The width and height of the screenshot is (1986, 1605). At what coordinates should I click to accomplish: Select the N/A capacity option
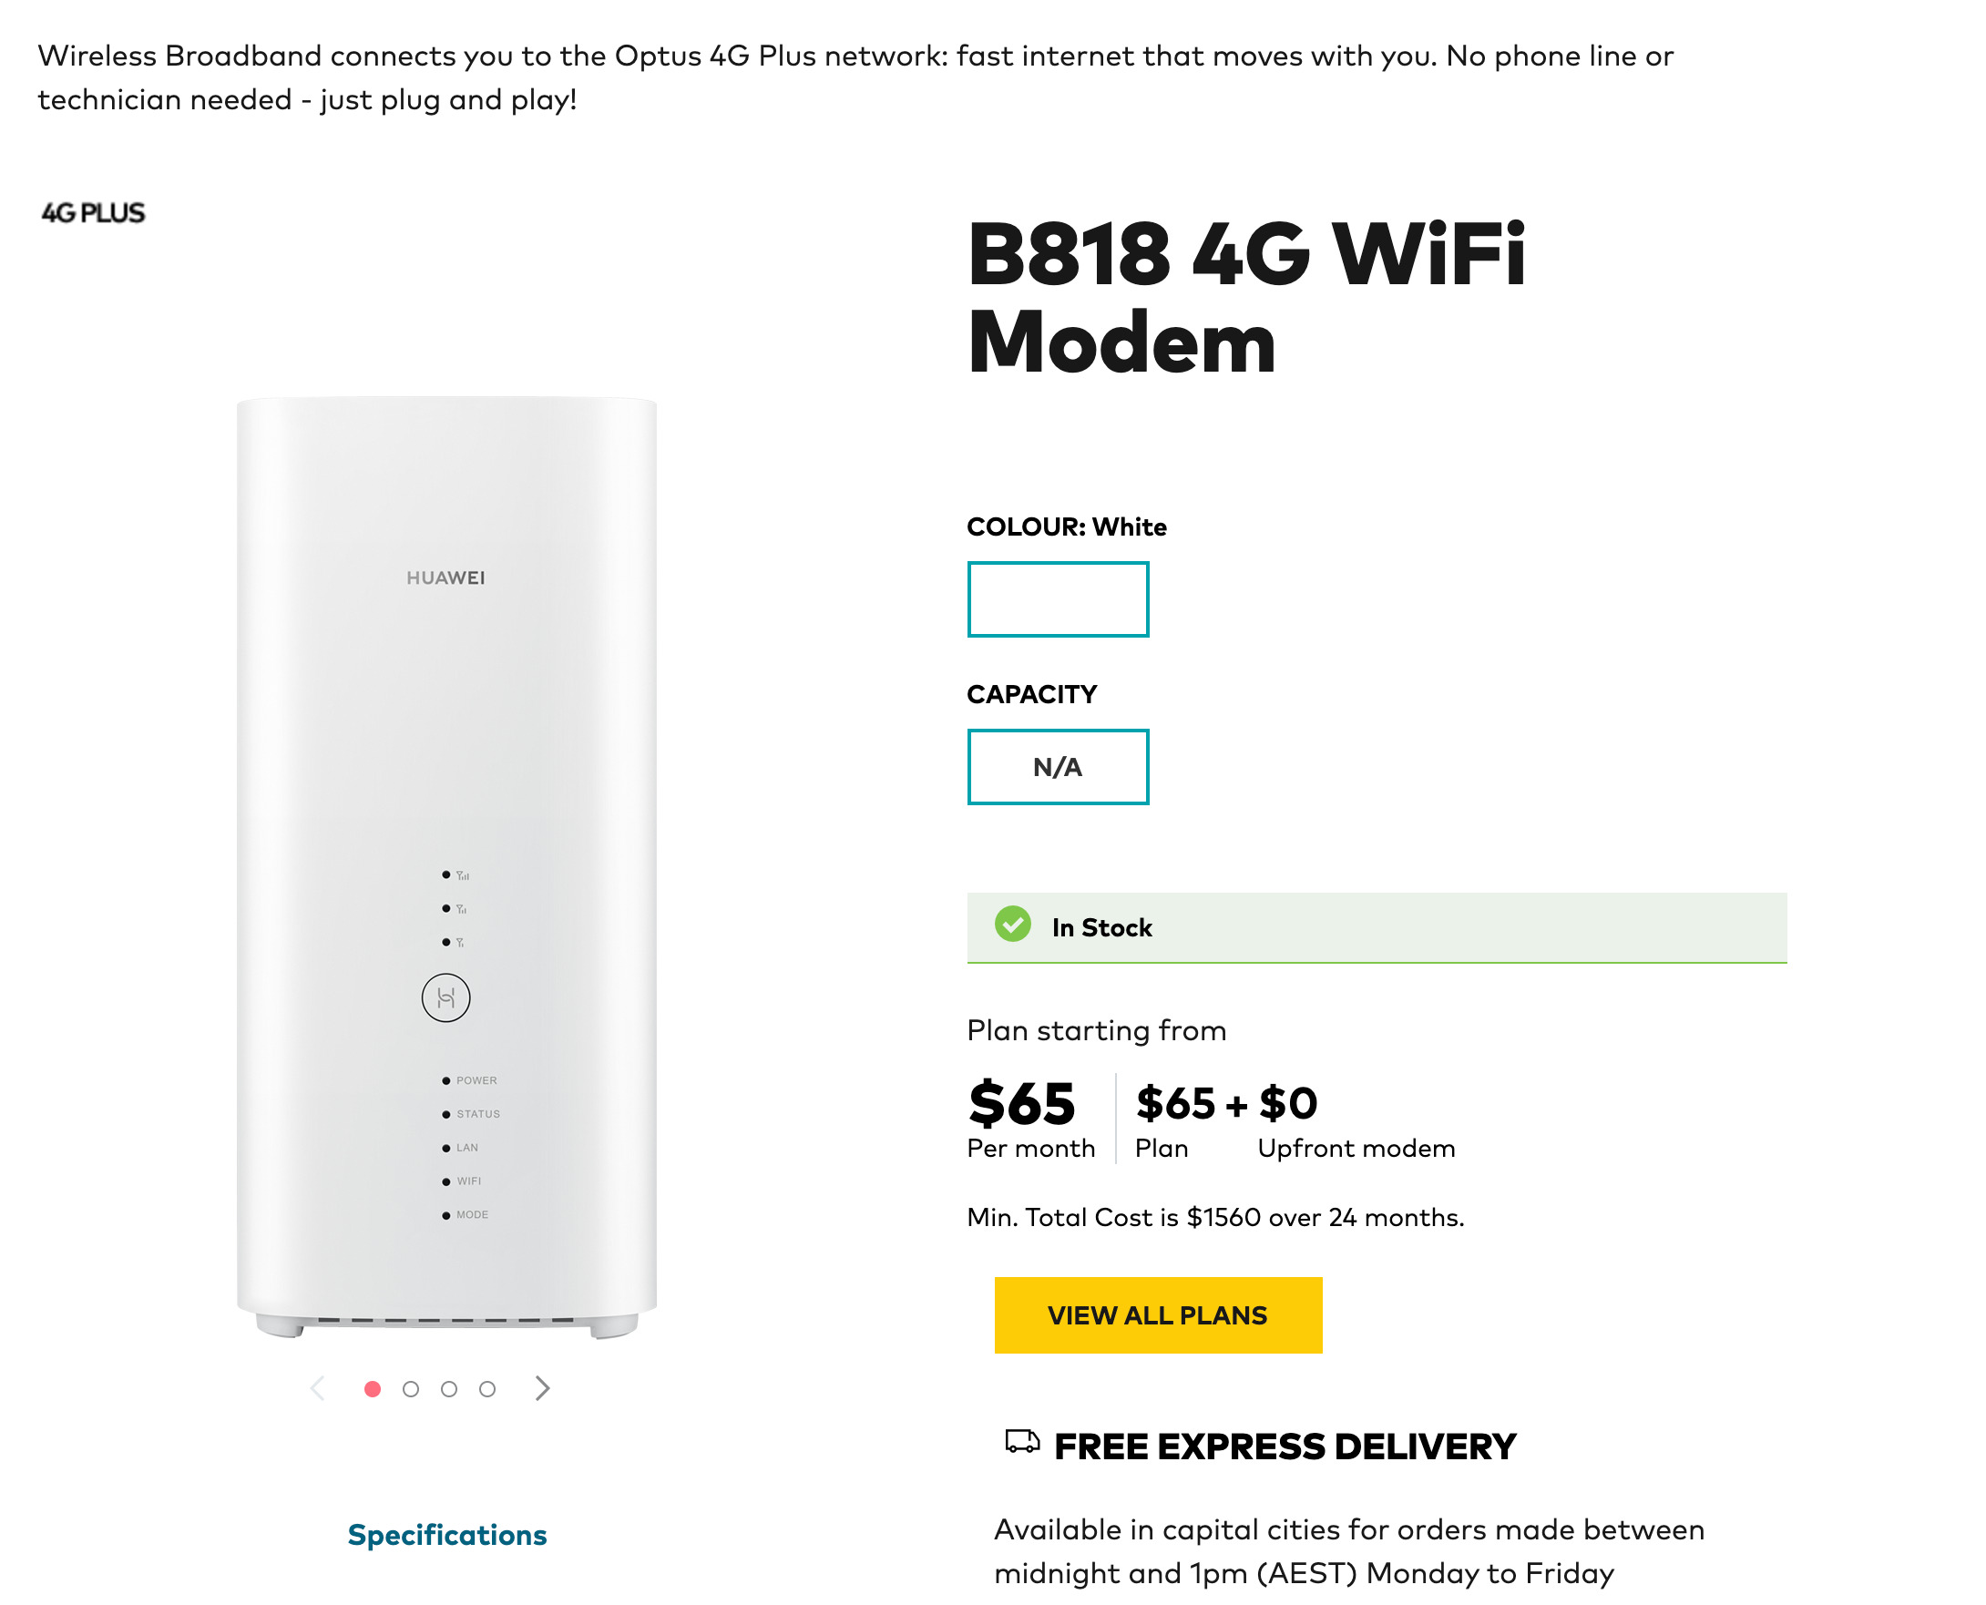1058,767
